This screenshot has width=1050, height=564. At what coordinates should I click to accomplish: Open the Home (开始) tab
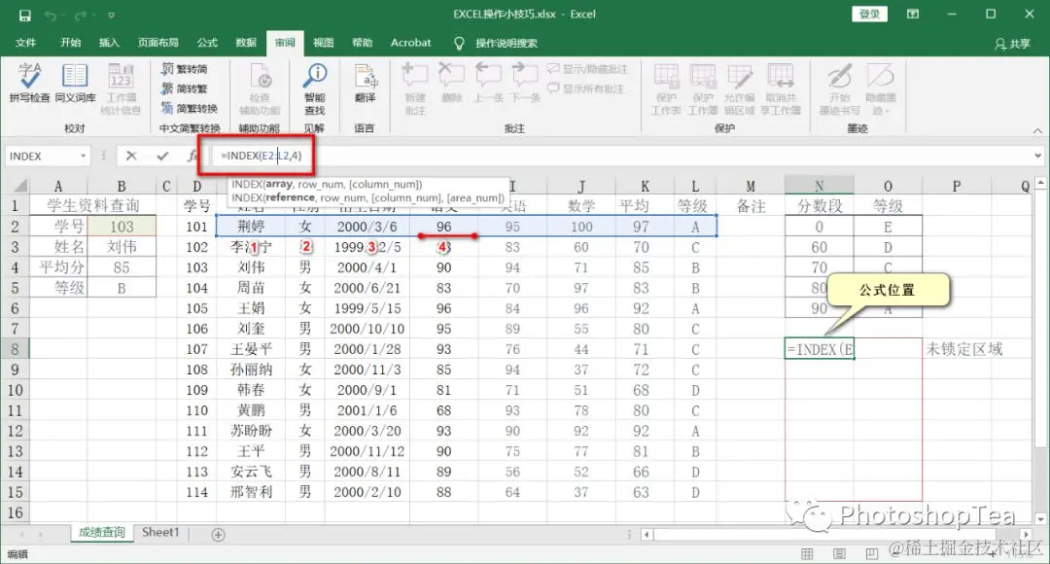click(70, 42)
